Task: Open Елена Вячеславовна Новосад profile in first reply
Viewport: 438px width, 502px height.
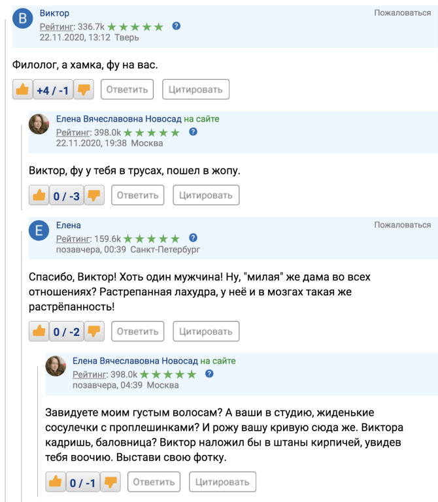Action: [119, 119]
